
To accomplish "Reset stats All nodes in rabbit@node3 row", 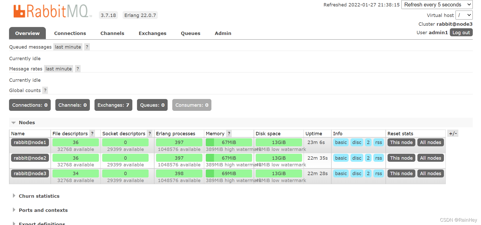I will (431, 173).
